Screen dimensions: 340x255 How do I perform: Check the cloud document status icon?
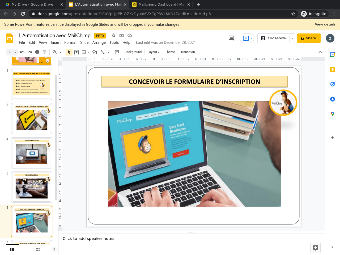pos(130,35)
